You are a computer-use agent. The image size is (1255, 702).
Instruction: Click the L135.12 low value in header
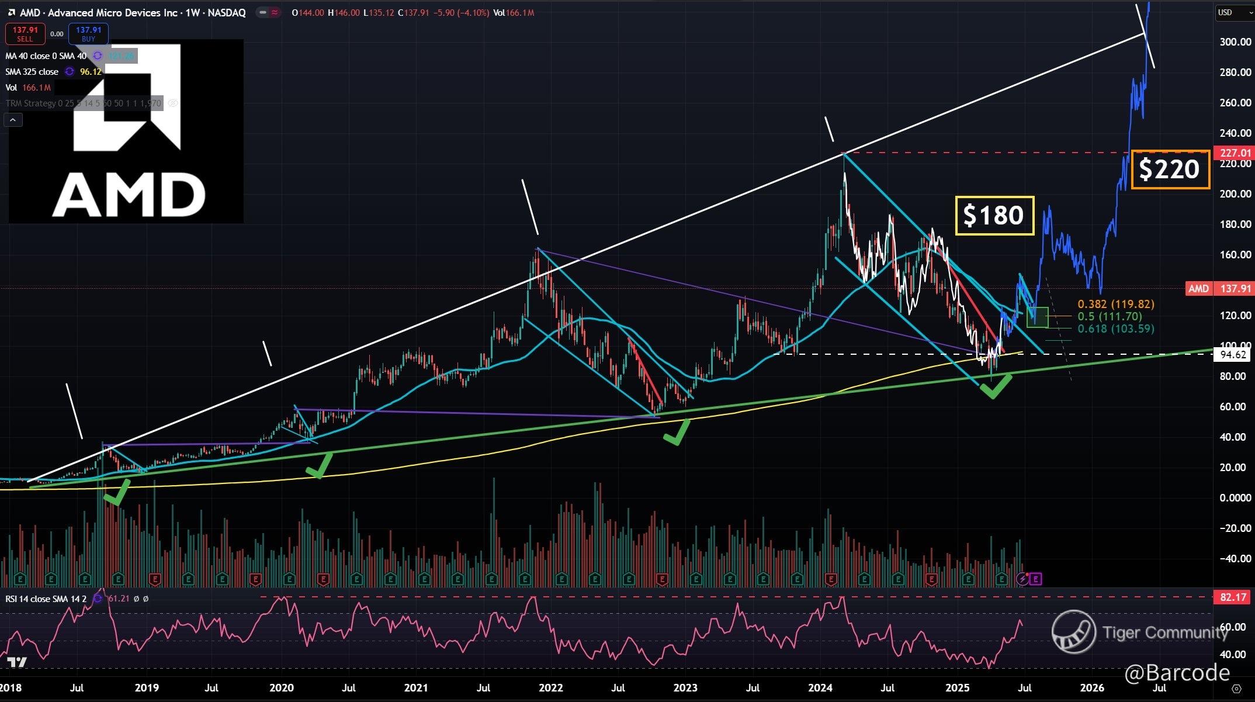click(379, 12)
